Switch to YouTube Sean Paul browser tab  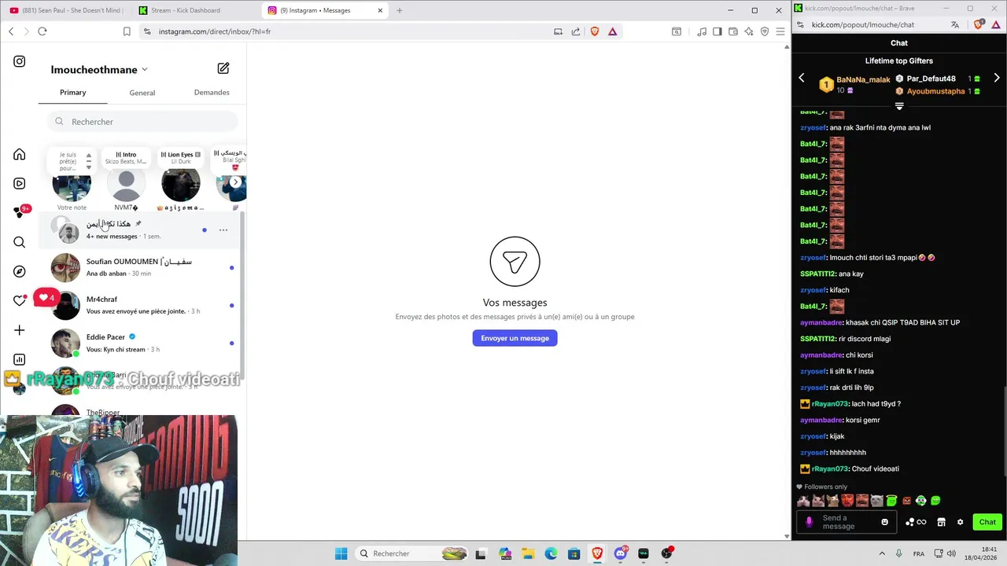pos(65,10)
